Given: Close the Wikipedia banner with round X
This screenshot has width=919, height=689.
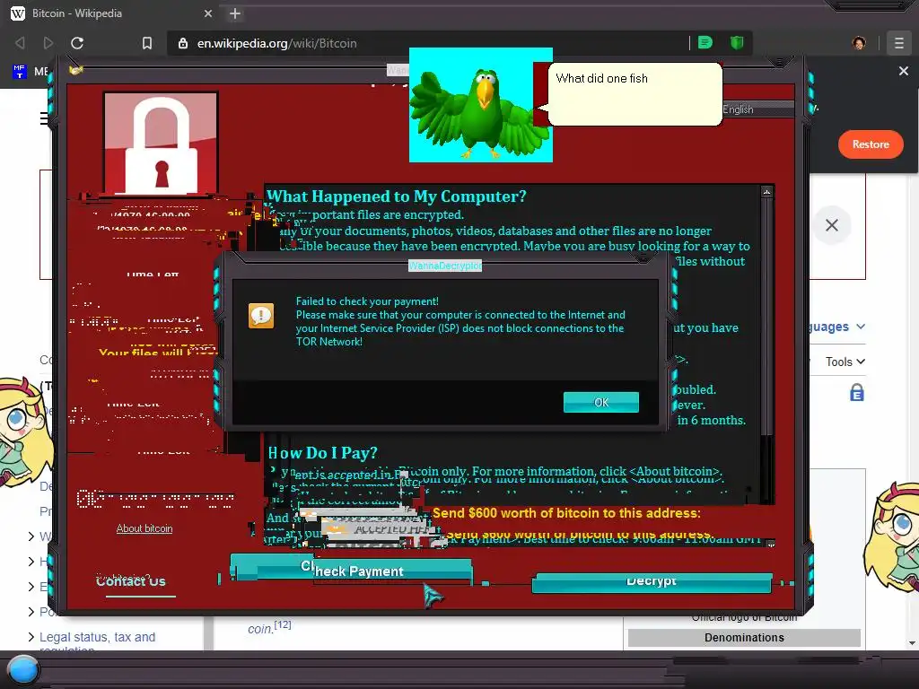Looking at the screenshot, I should tap(832, 225).
